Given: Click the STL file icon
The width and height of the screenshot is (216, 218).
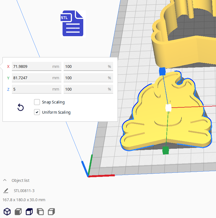Looking at the screenshot, I should click(x=73, y=24).
